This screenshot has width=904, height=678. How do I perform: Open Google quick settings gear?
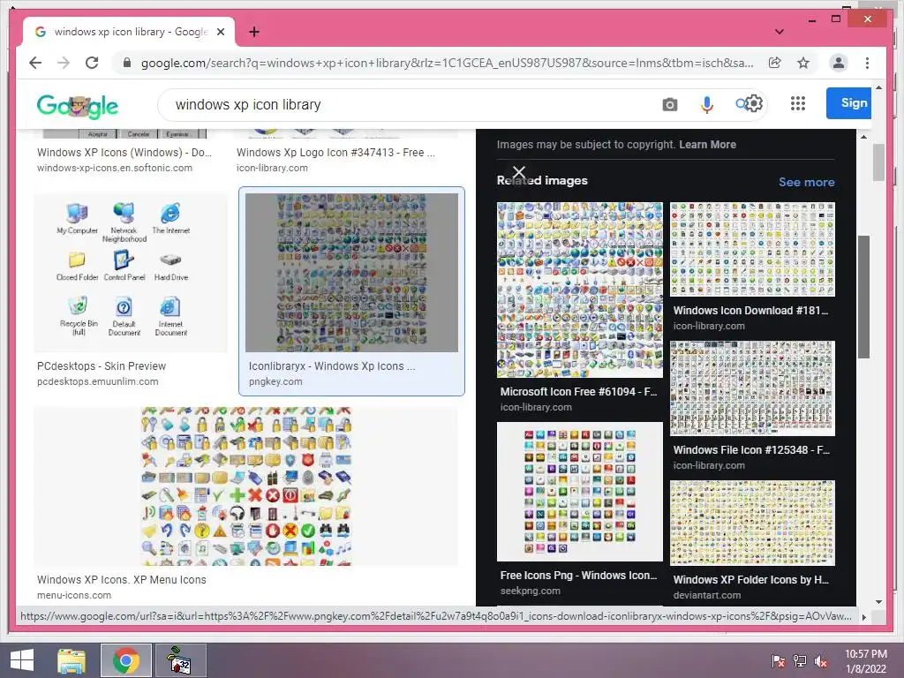click(754, 104)
